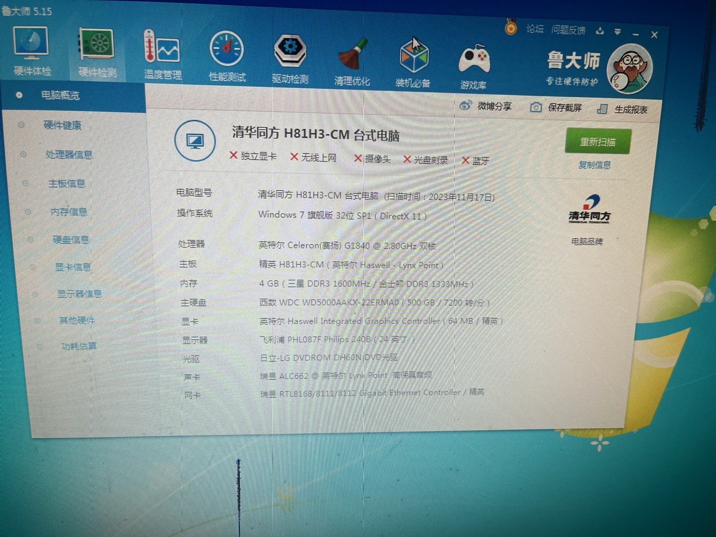Click the 飞利浦 Philips 240B monitor text
This screenshot has width=716, height=537.
click(337, 339)
